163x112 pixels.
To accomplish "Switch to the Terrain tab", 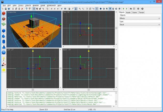I will click(x=141, y=12).
